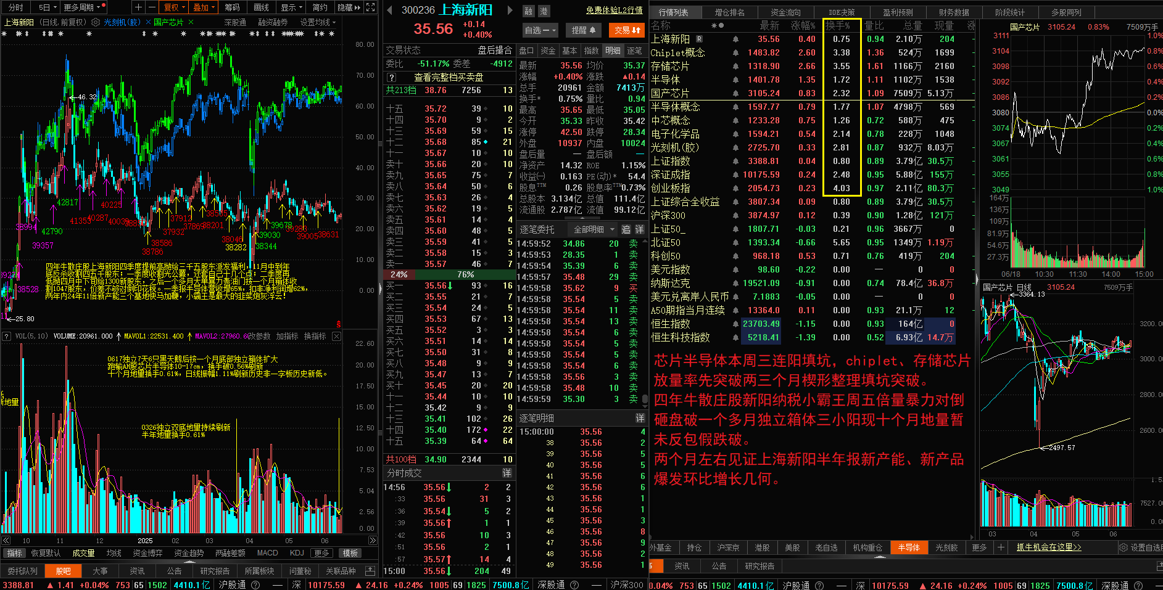Open help question mark next to 查看完整档买卖盘

pyautogui.click(x=391, y=78)
